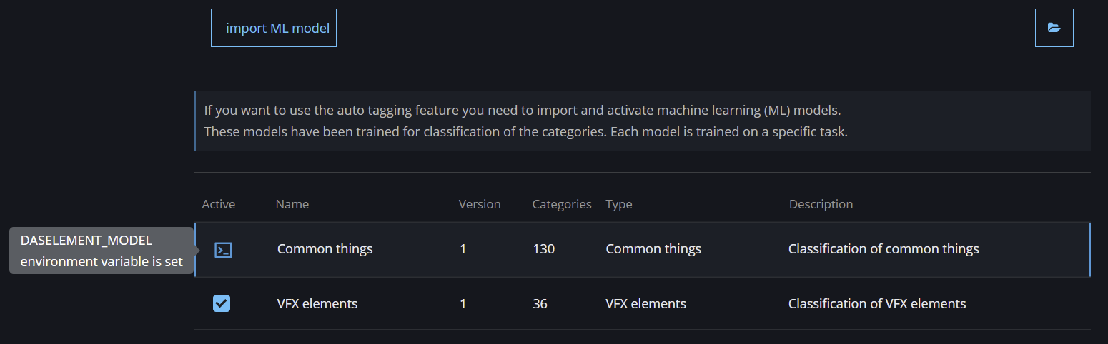
Task: Click the Active column header
Action: [x=219, y=204]
